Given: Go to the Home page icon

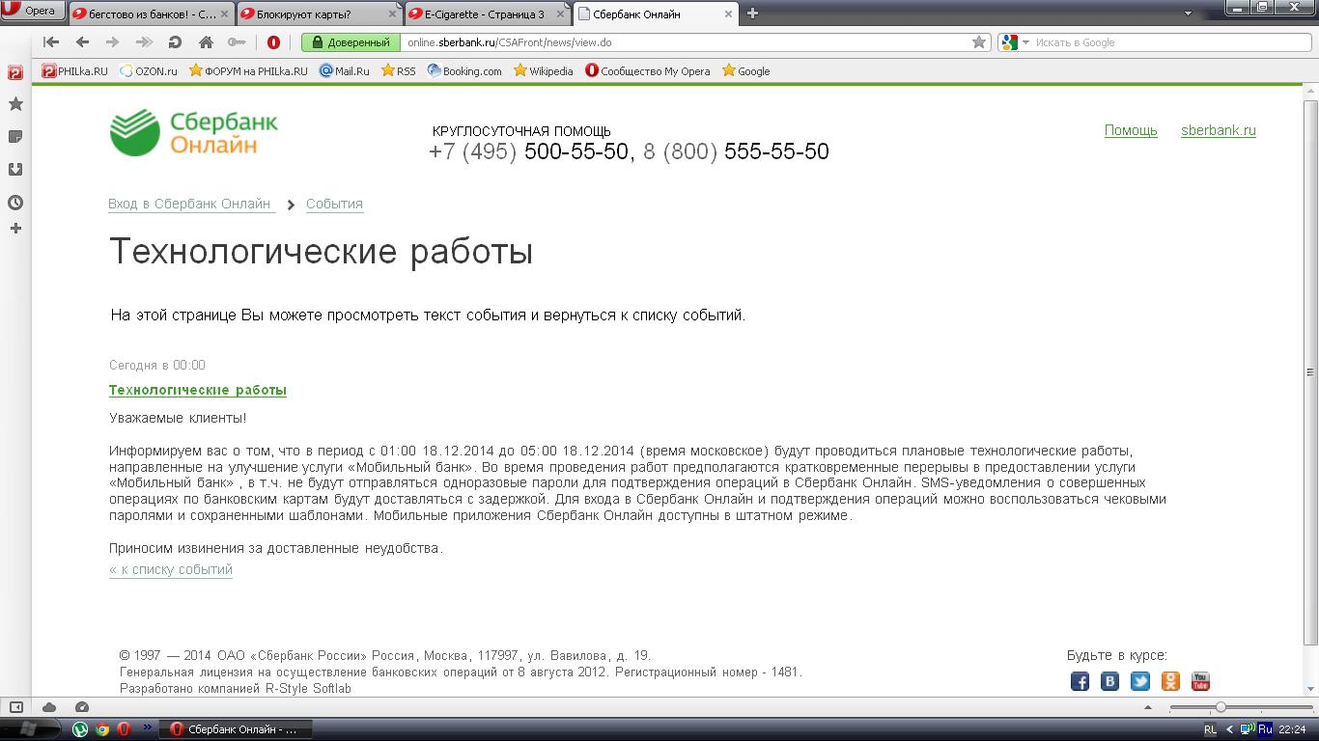Looking at the screenshot, I should (x=206, y=42).
